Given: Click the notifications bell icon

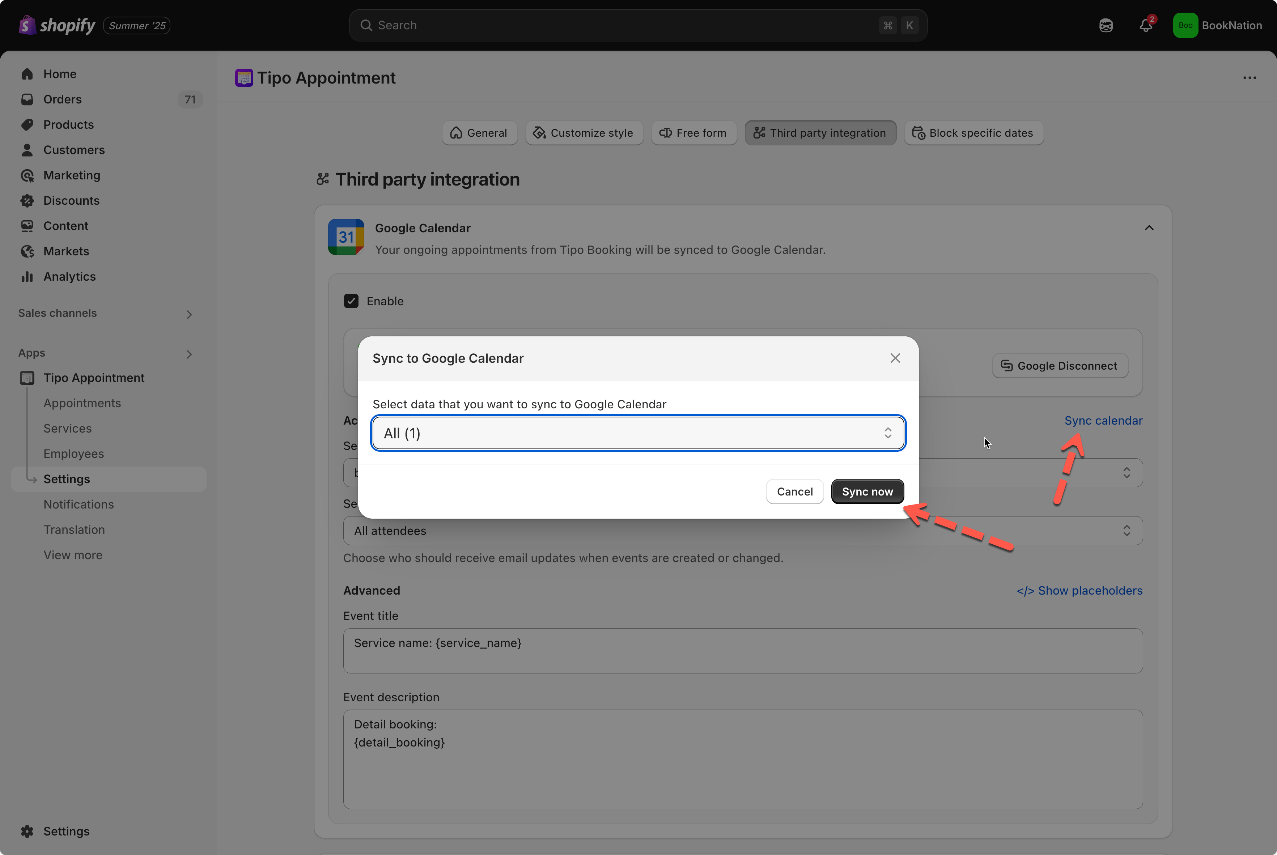Looking at the screenshot, I should coord(1145,26).
